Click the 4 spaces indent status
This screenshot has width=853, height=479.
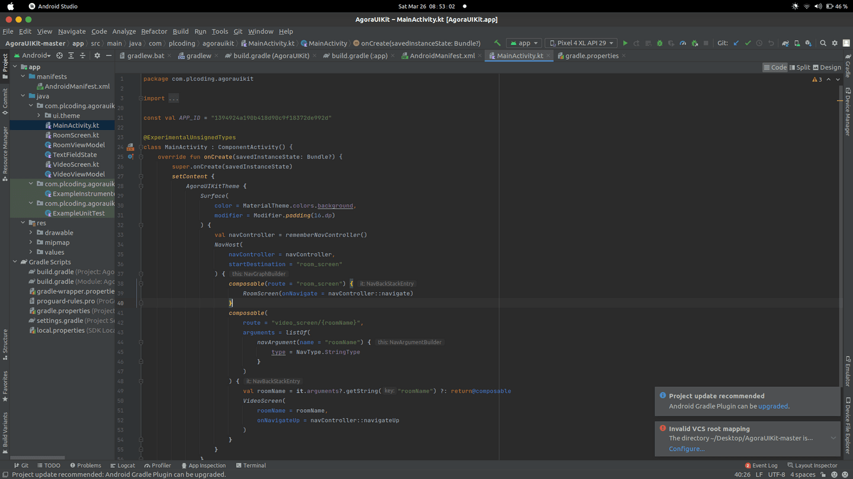tap(803, 474)
